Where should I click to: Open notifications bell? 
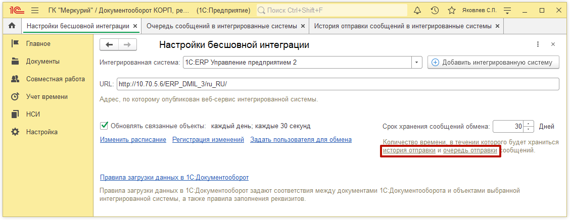coord(417,11)
